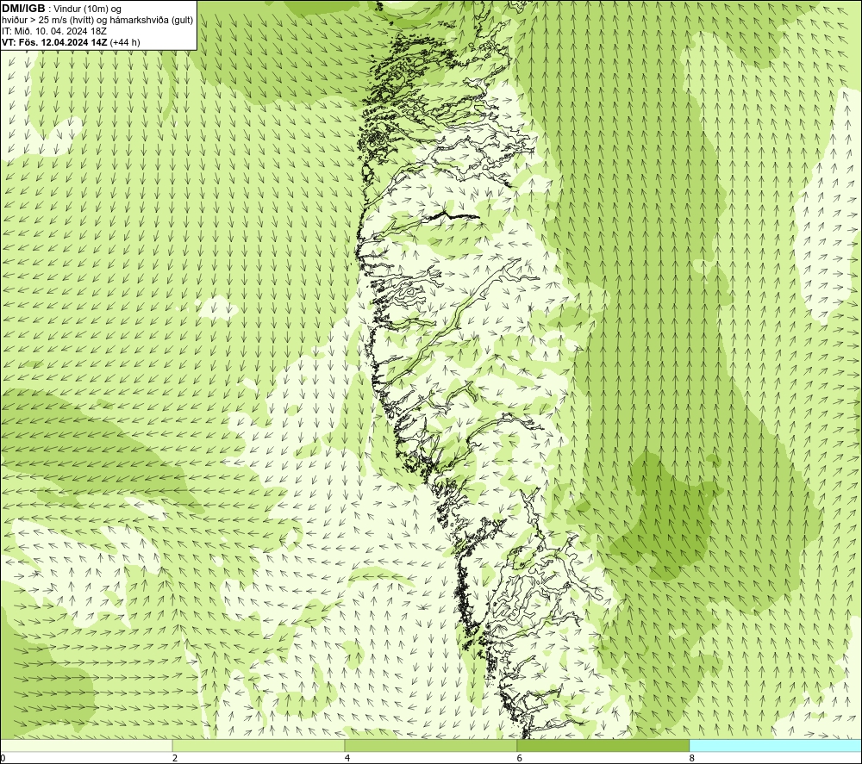Select the 4–6 m/s medium green swatch
This screenshot has width=862, height=764.
[x=430, y=745]
